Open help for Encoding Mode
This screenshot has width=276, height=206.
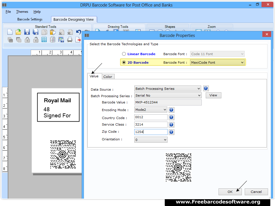[171, 110]
